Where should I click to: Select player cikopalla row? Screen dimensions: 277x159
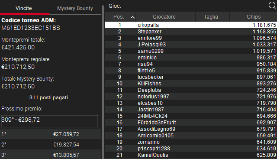pyautogui.click(x=191, y=25)
